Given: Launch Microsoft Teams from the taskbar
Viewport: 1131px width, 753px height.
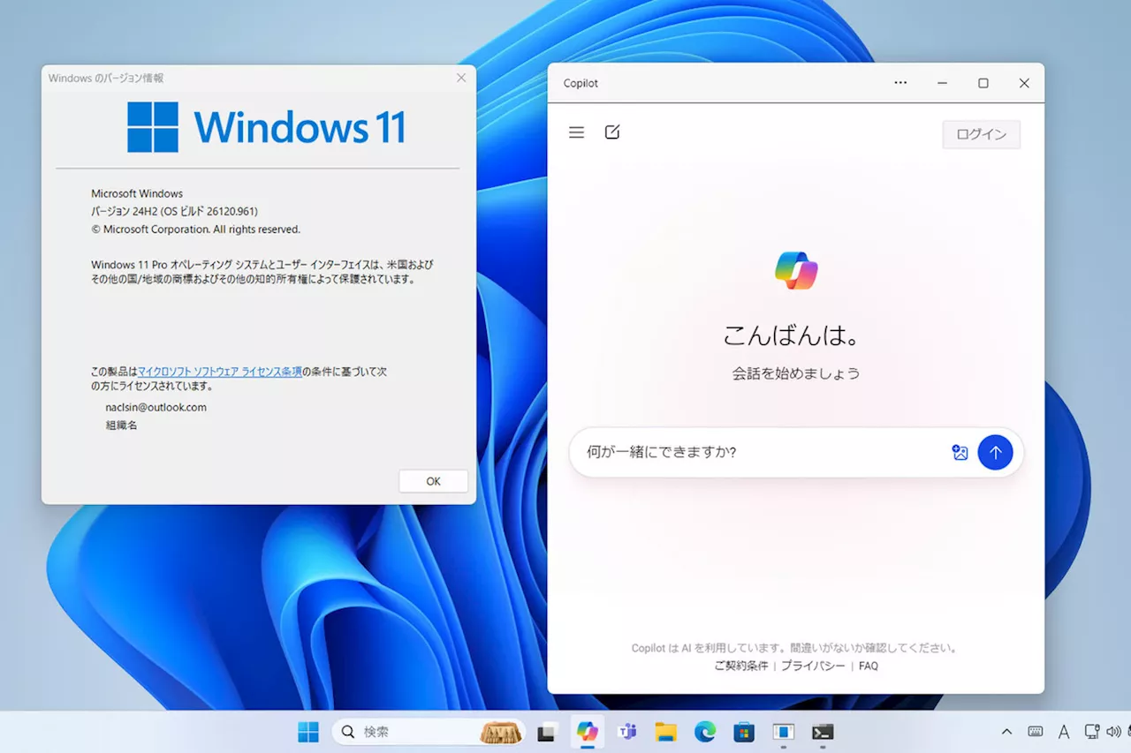Looking at the screenshot, I should (627, 732).
